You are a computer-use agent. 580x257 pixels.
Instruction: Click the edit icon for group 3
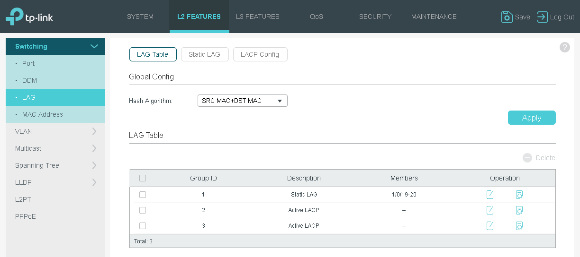(490, 226)
